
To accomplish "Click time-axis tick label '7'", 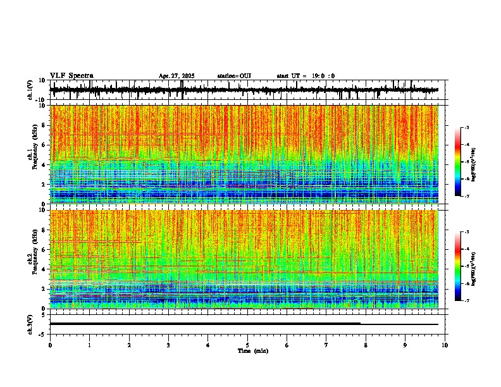I will (x=326, y=345).
